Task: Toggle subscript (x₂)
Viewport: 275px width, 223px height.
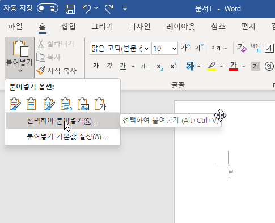Action: pyautogui.click(x=159, y=66)
